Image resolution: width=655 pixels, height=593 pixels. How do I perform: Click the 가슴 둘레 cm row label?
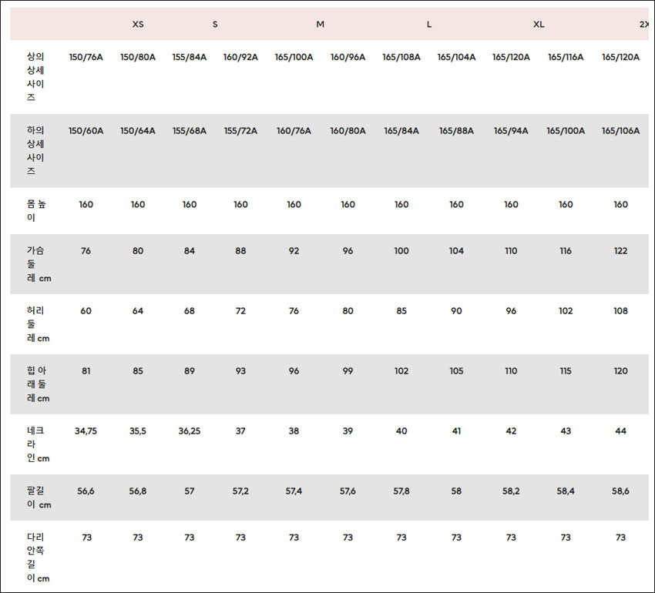pyautogui.click(x=39, y=264)
